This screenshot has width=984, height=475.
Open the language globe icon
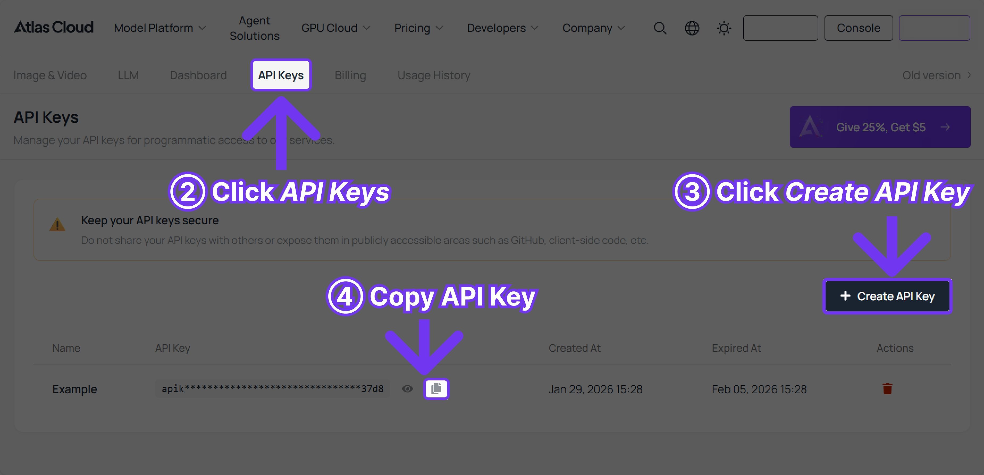coord(692,28)
